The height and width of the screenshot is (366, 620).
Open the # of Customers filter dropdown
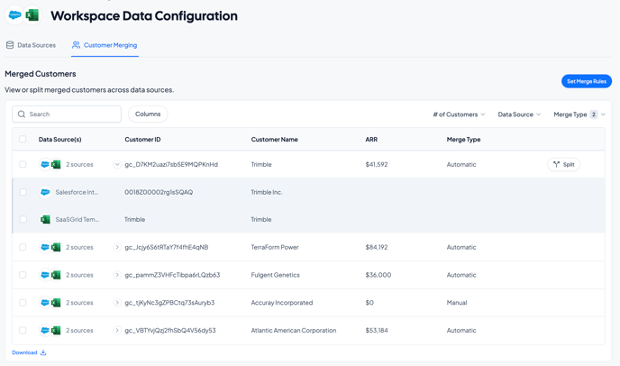(x=459, y=114)
